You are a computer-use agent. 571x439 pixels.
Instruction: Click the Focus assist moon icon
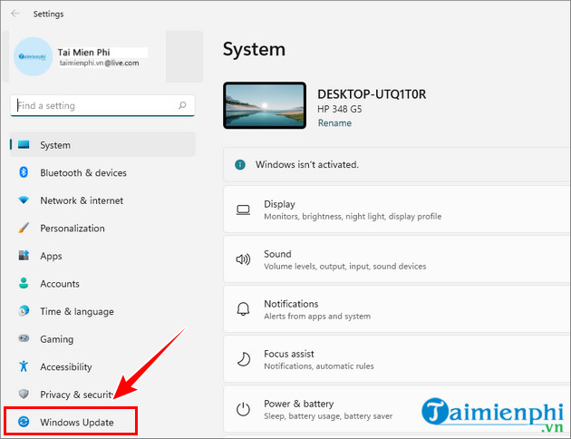coord(244,359)
